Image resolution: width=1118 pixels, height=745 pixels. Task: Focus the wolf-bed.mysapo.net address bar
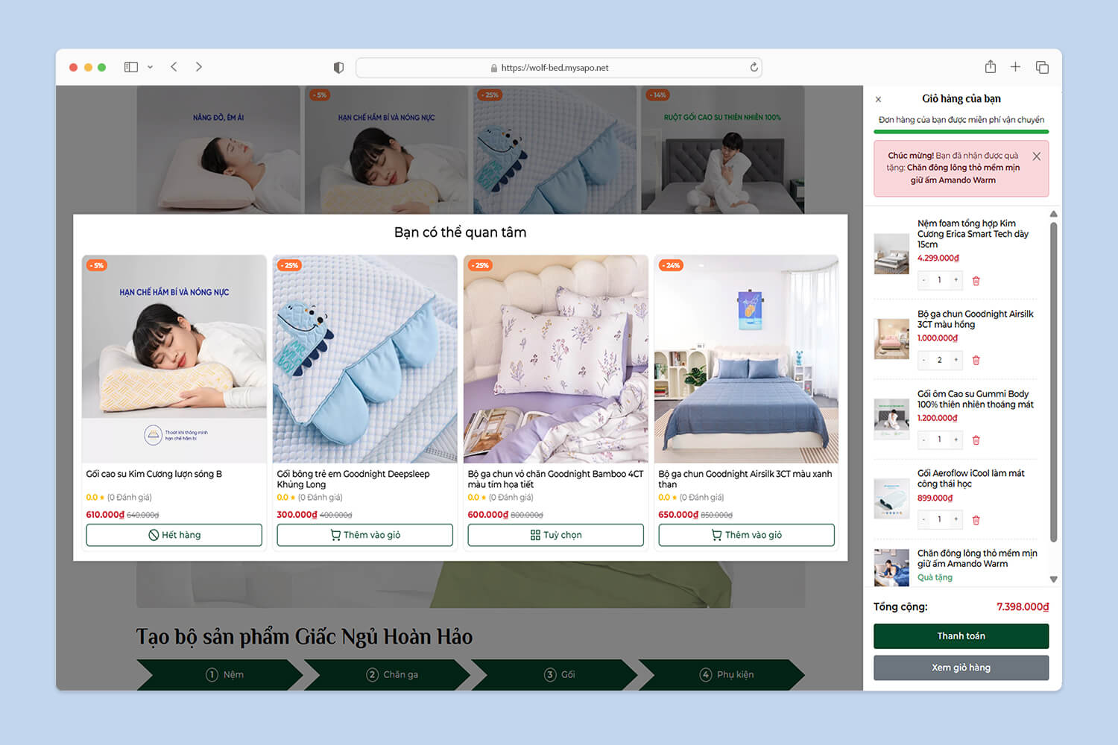coord(559,68)
